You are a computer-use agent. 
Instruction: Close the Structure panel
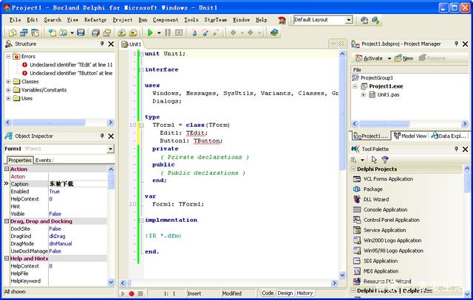click(x=111, y=44)
